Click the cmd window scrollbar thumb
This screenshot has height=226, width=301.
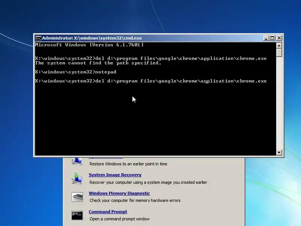click(x=279, y=53)
